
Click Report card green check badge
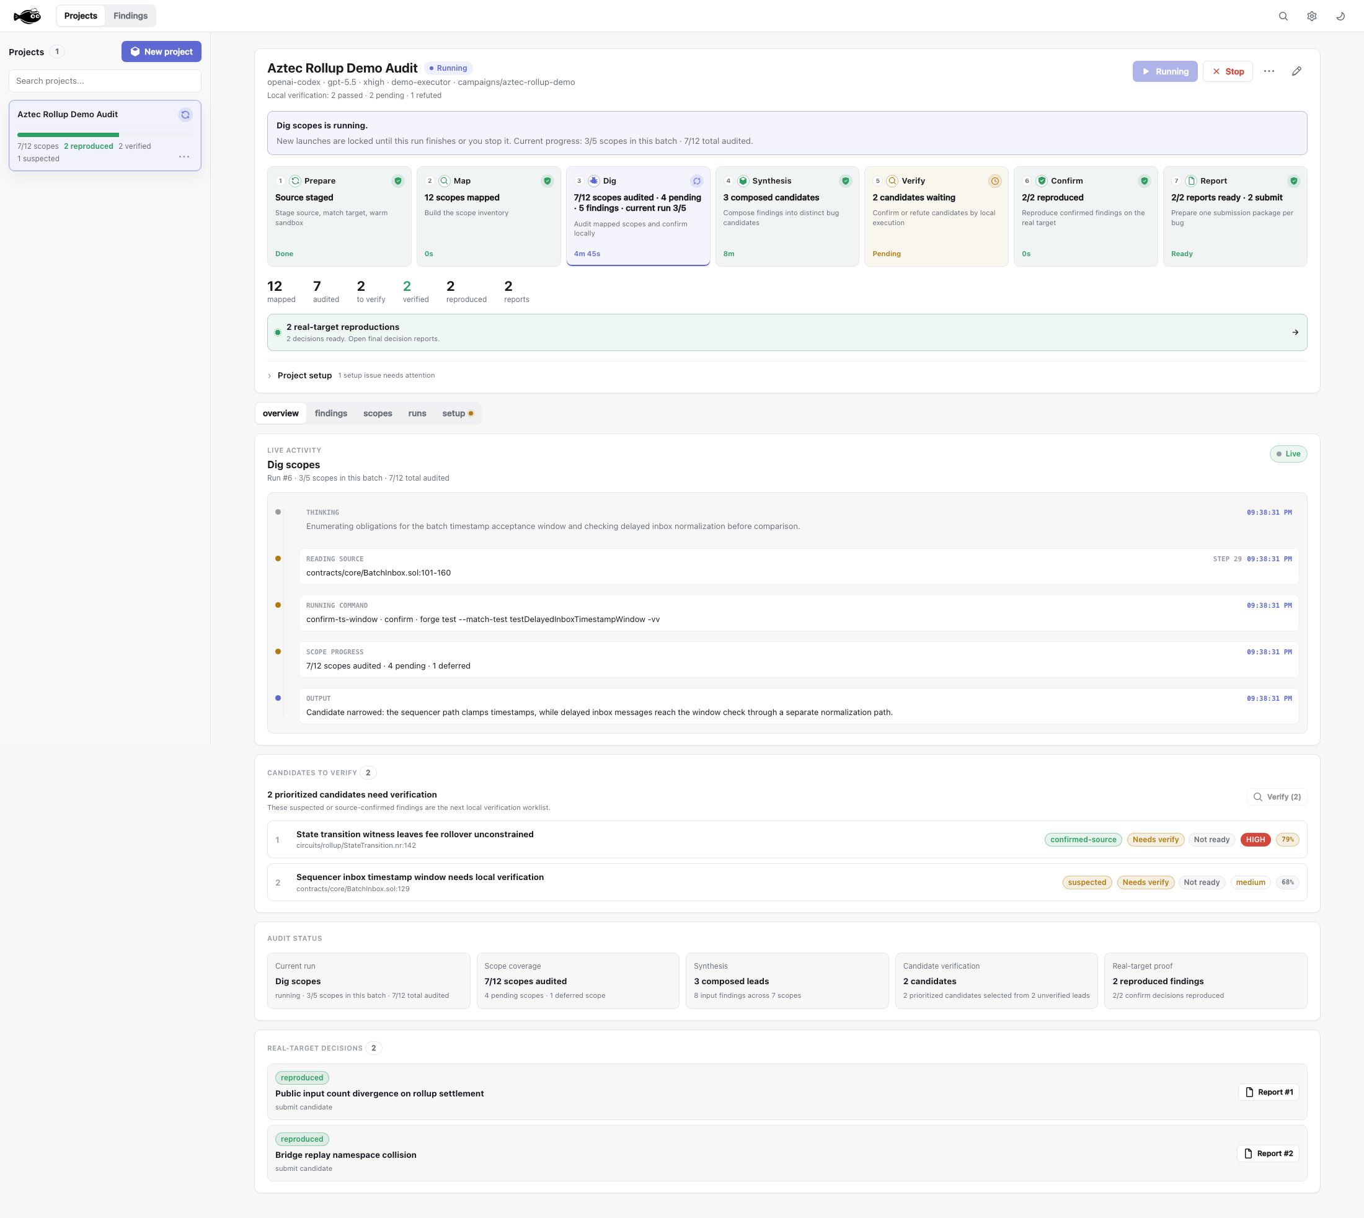(1294, 180)
